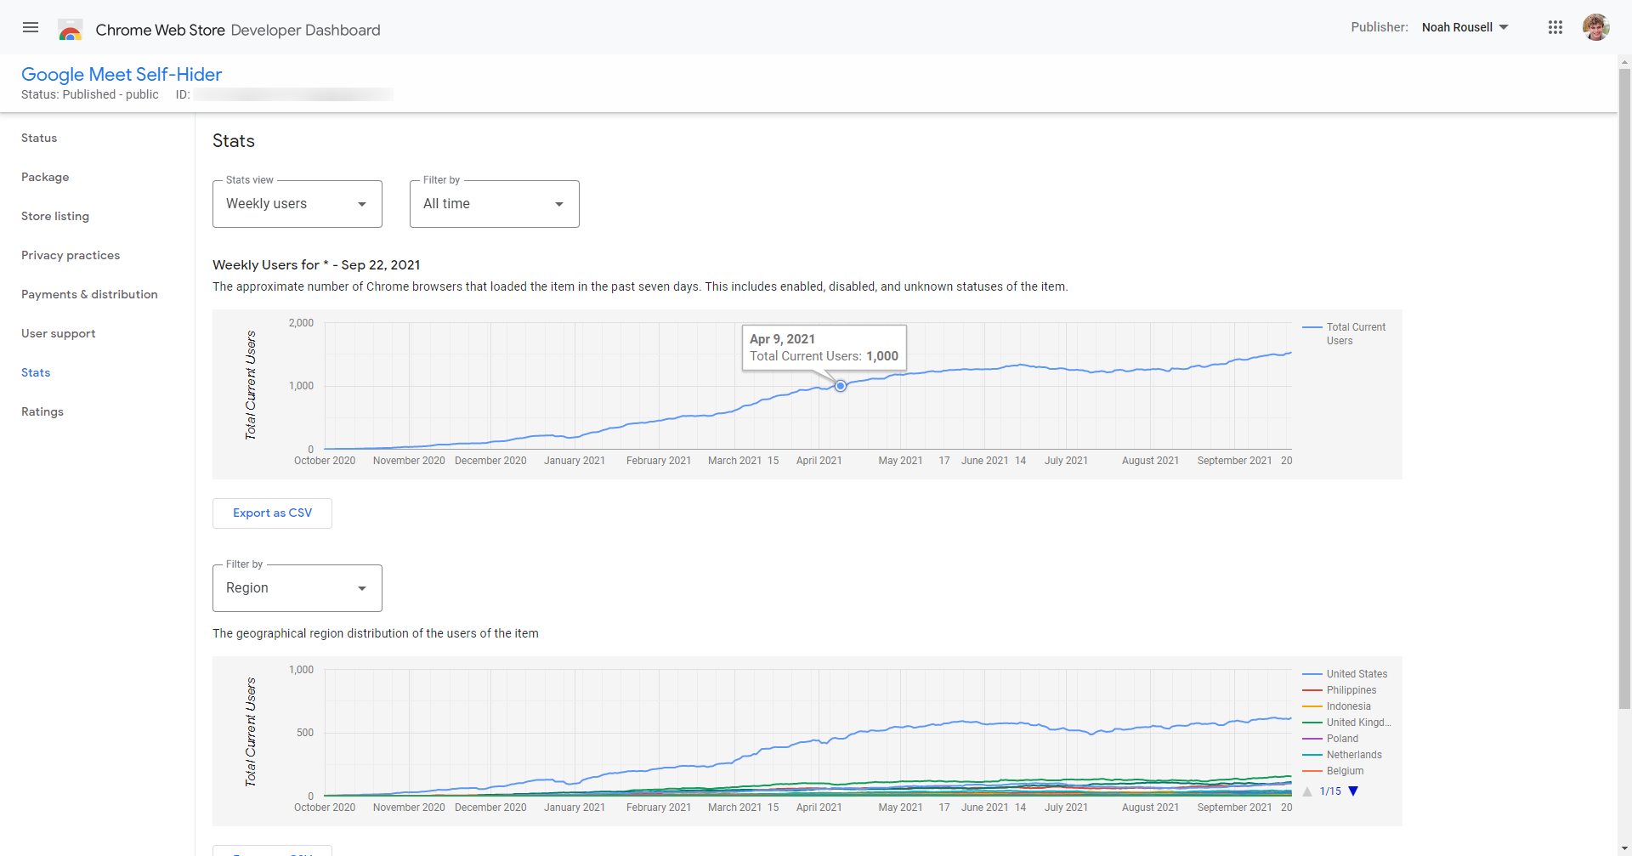This screenshot has width=1632, height=856.
Task: Click previous legend page arrow
Action: (x=1307, y=791)
